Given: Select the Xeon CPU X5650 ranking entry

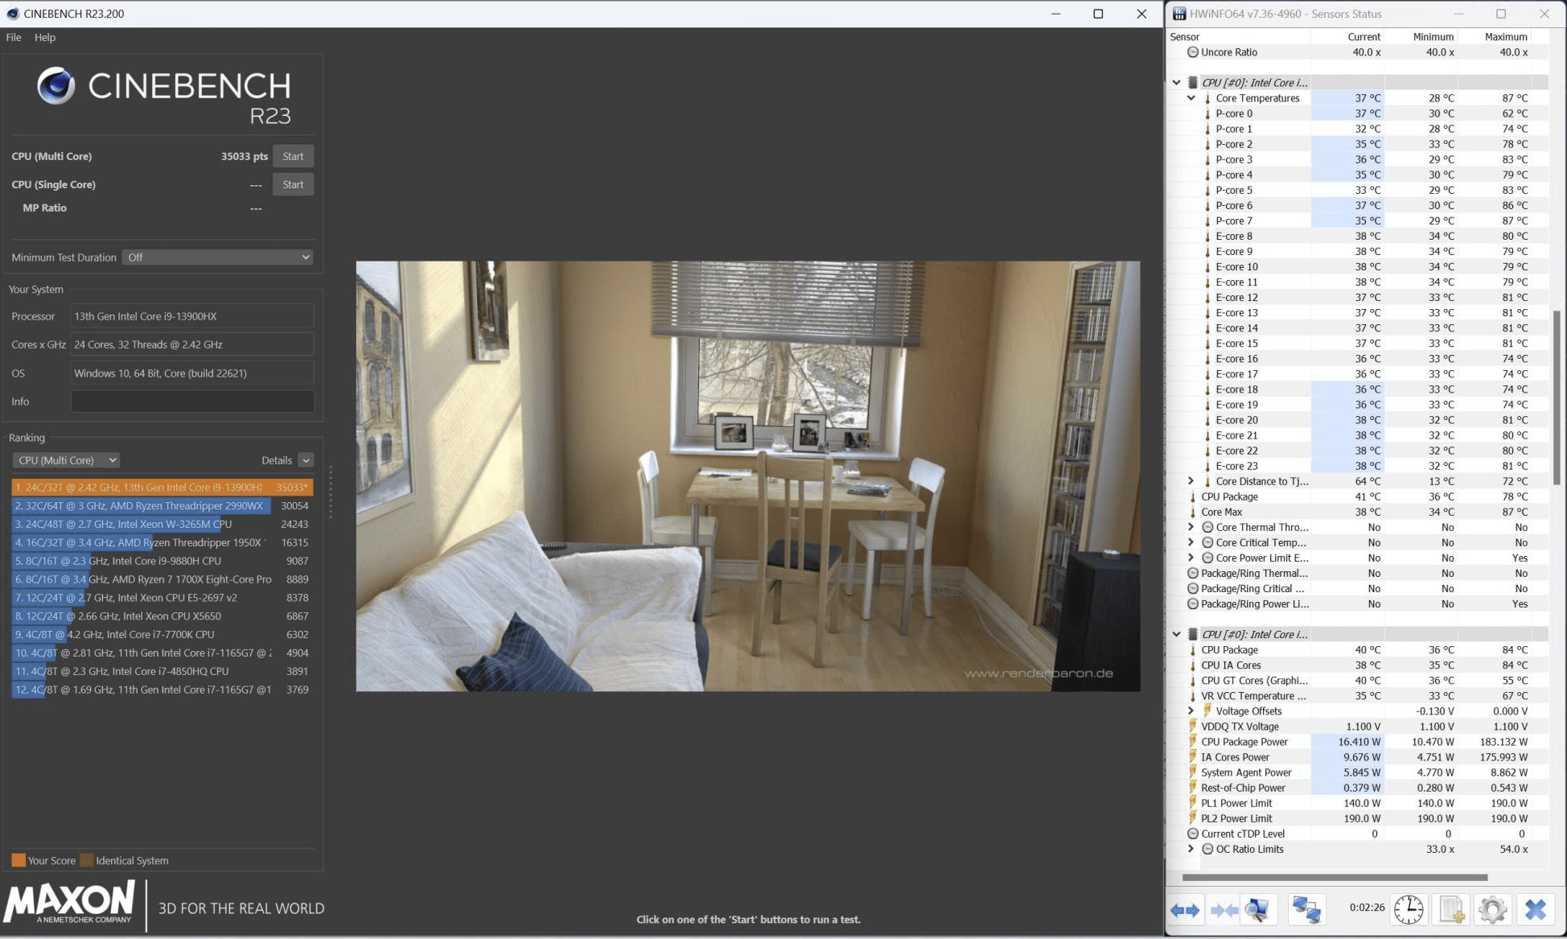Looking at the screenshot, I should 162,616.
